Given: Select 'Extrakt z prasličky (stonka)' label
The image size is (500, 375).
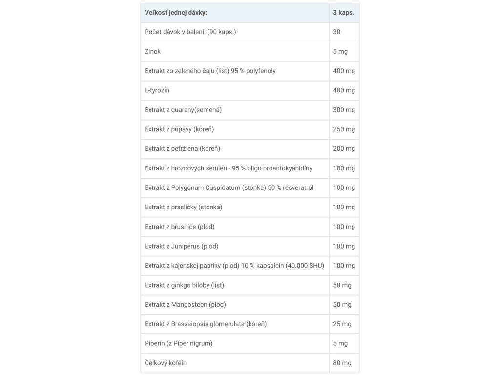Looking at the screenshot, I should point(184,207).
